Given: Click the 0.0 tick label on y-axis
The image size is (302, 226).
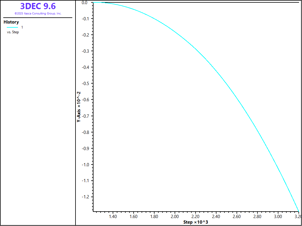Looking at the screenshot, I should pyautogui.click(x=84, y=3).
